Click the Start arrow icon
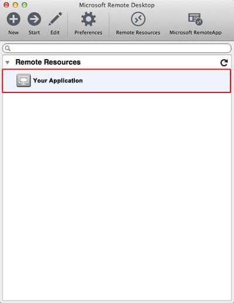 (x=34, y=19)
